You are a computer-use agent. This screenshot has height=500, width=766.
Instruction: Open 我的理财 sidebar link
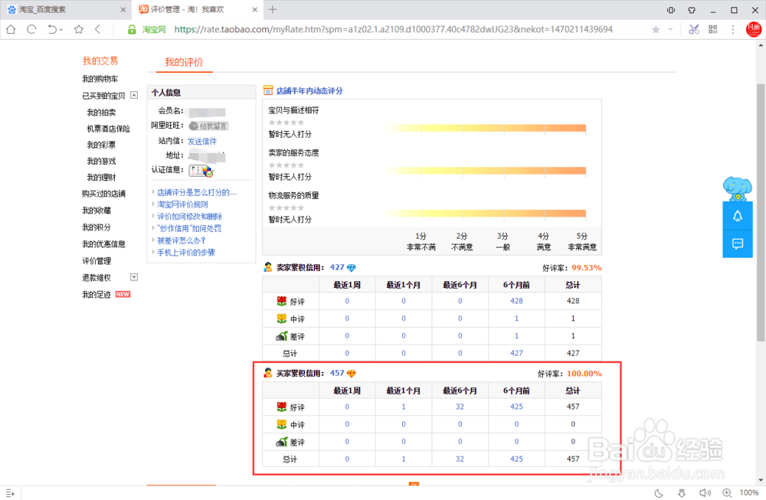pos(101,177)
